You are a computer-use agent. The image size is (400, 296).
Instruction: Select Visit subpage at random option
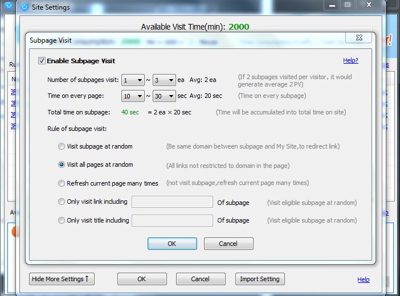point(62,146)
